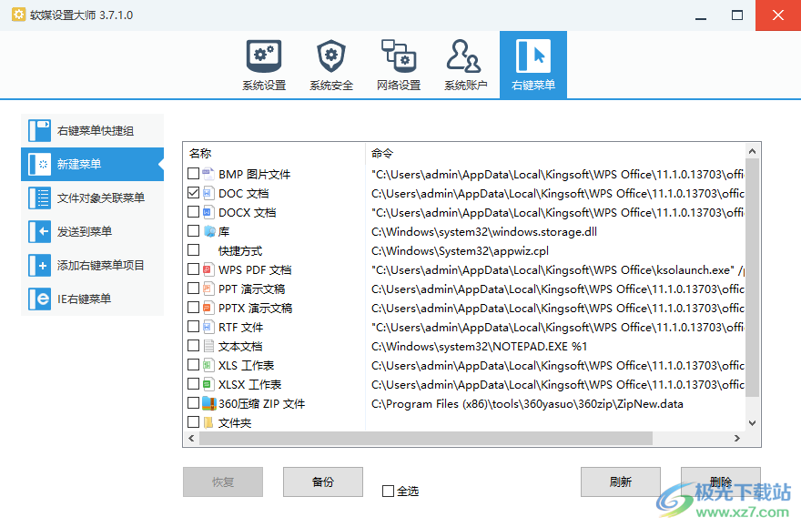This screenshot has width=801, height=527.
Task: Click the PPTX 演示文稿 file icon
Action: (208, 308)
